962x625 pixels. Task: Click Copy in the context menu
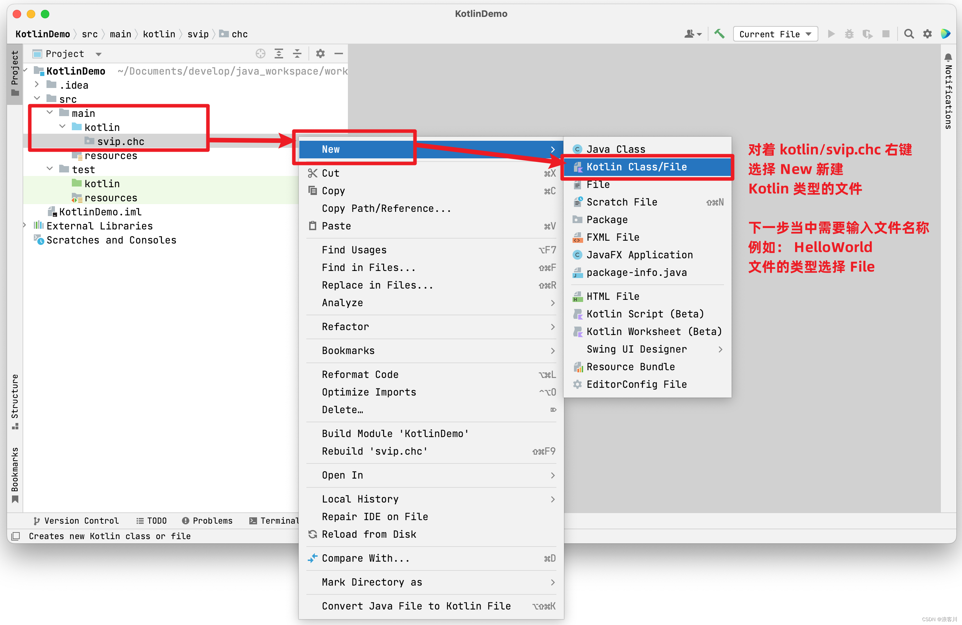tap(431, 191)
